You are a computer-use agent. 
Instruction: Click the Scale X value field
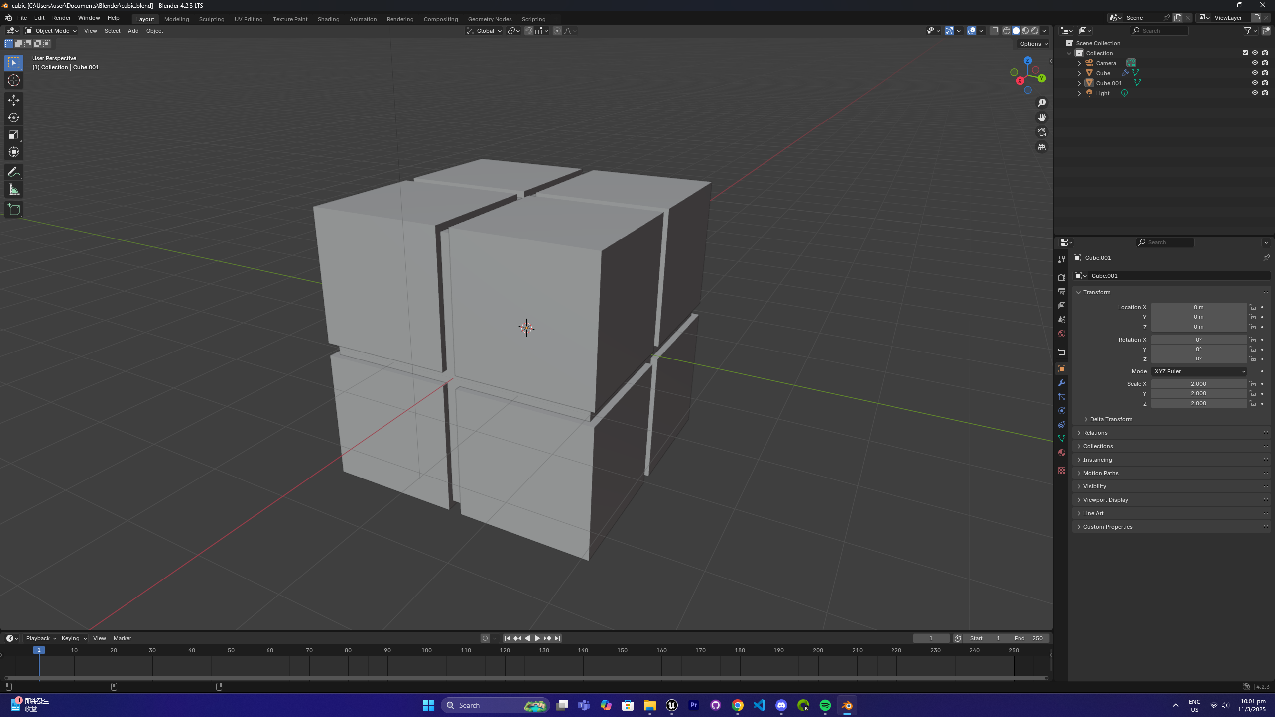point(1198,384)
